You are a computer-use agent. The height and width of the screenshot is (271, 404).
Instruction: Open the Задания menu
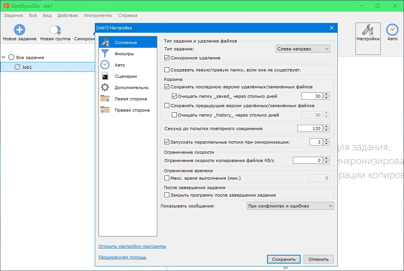(14, 15)
